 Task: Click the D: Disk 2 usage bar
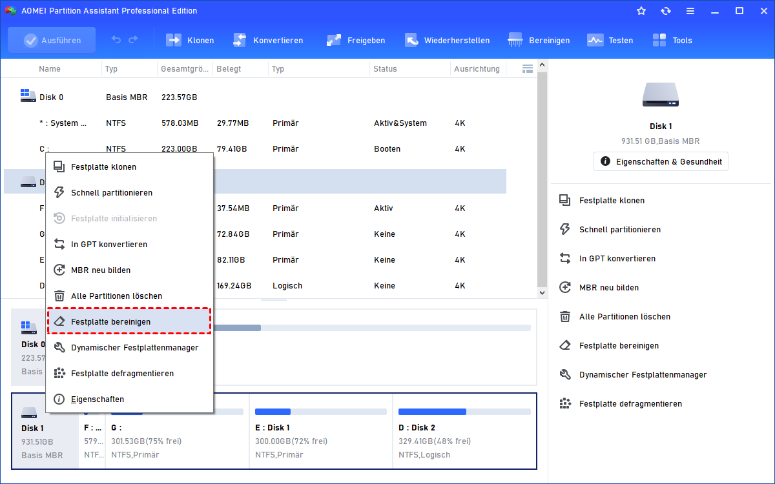464,411
